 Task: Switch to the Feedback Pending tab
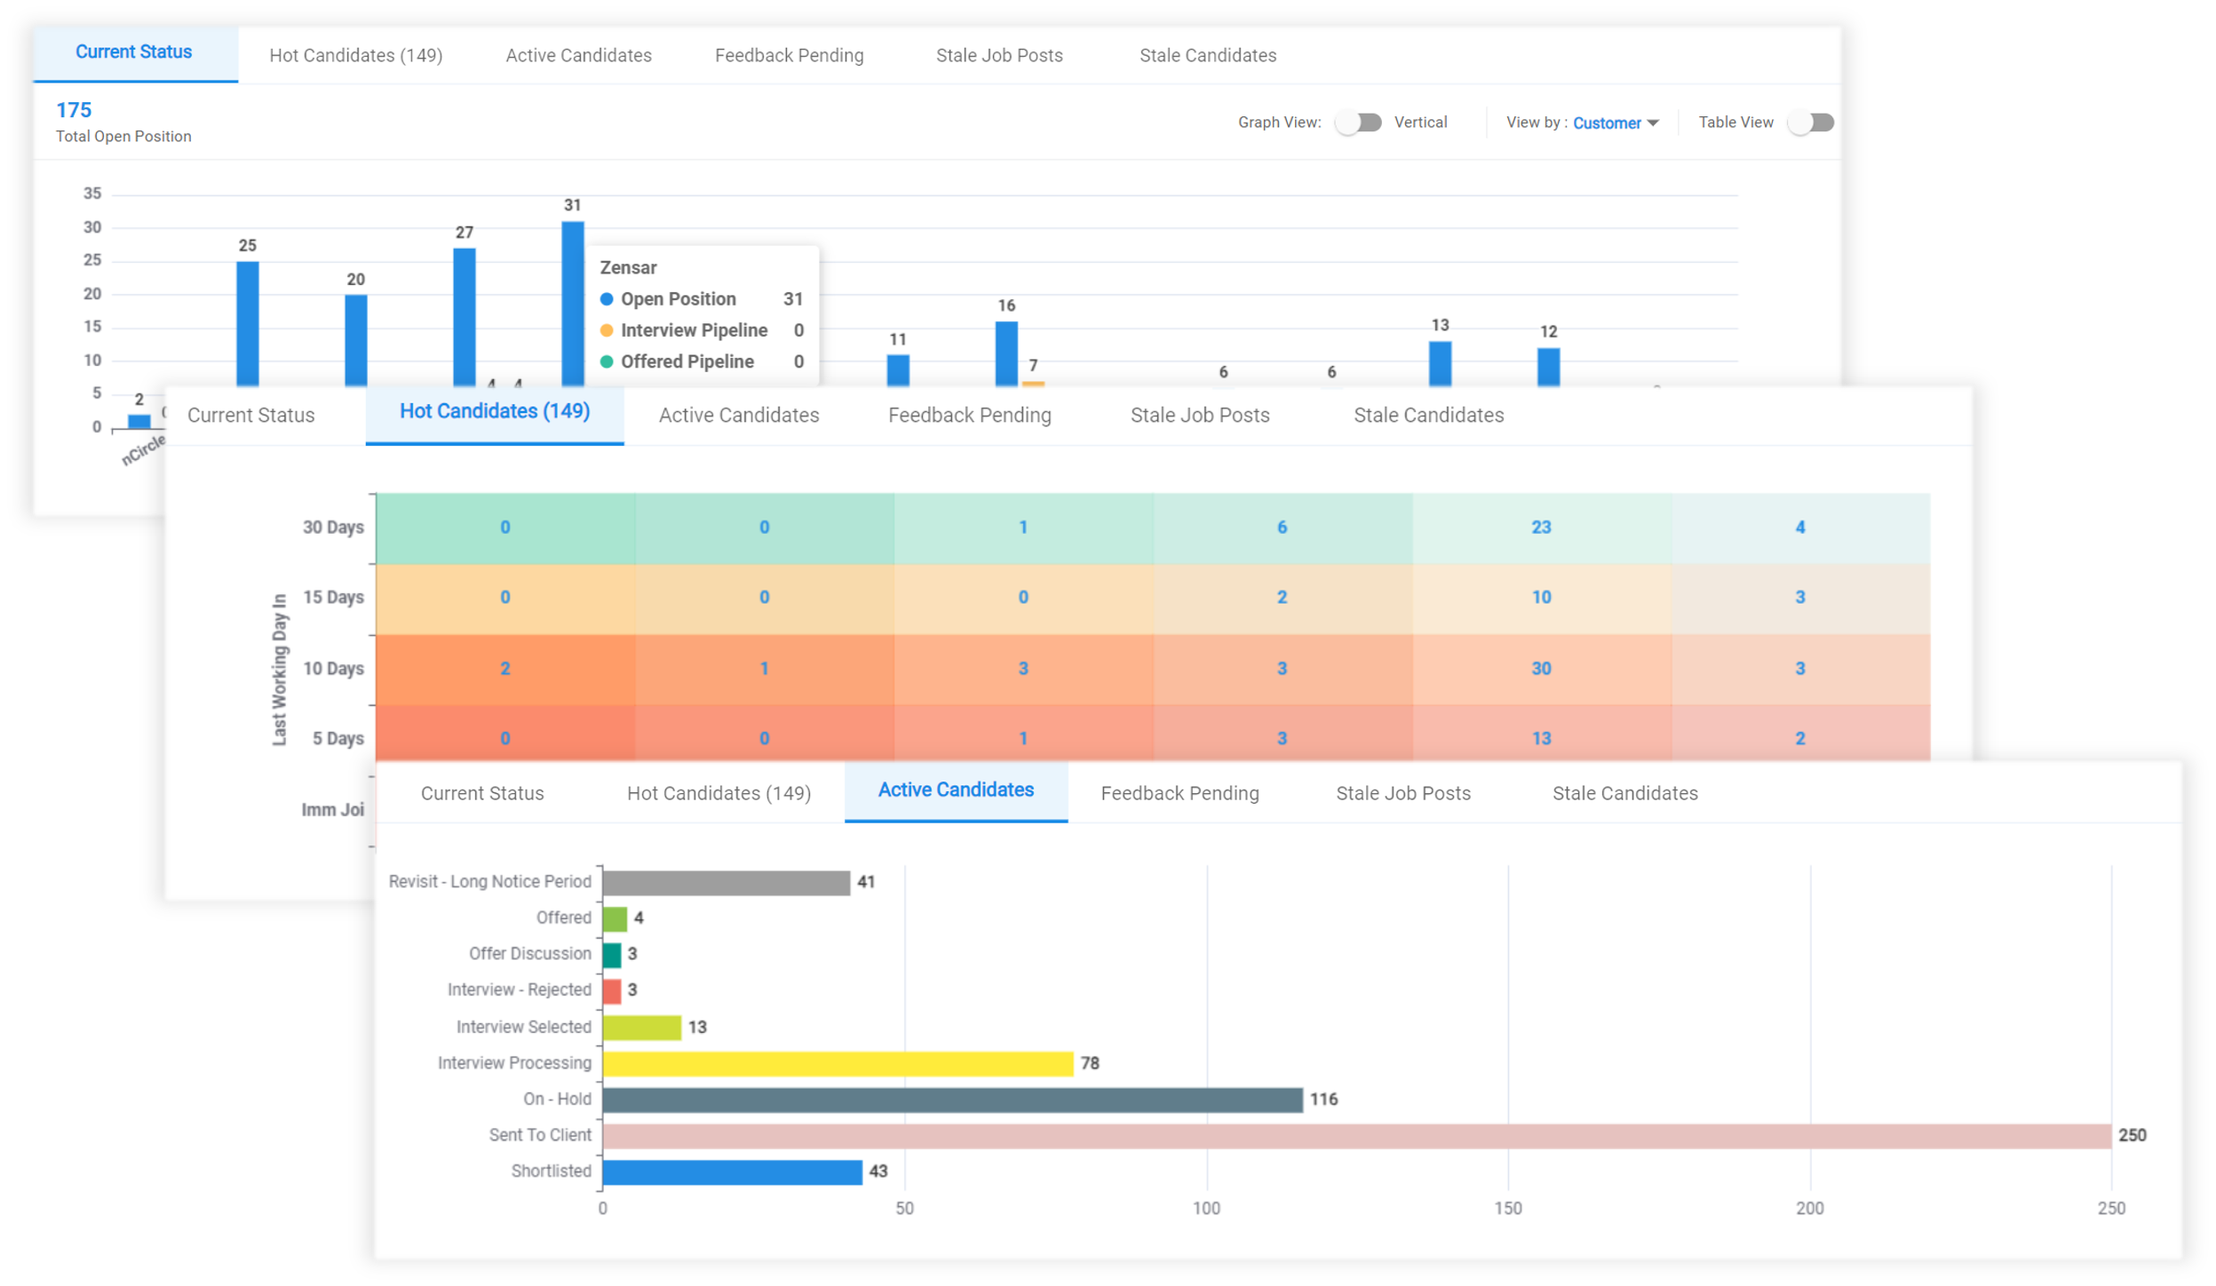pos(1179,792)
